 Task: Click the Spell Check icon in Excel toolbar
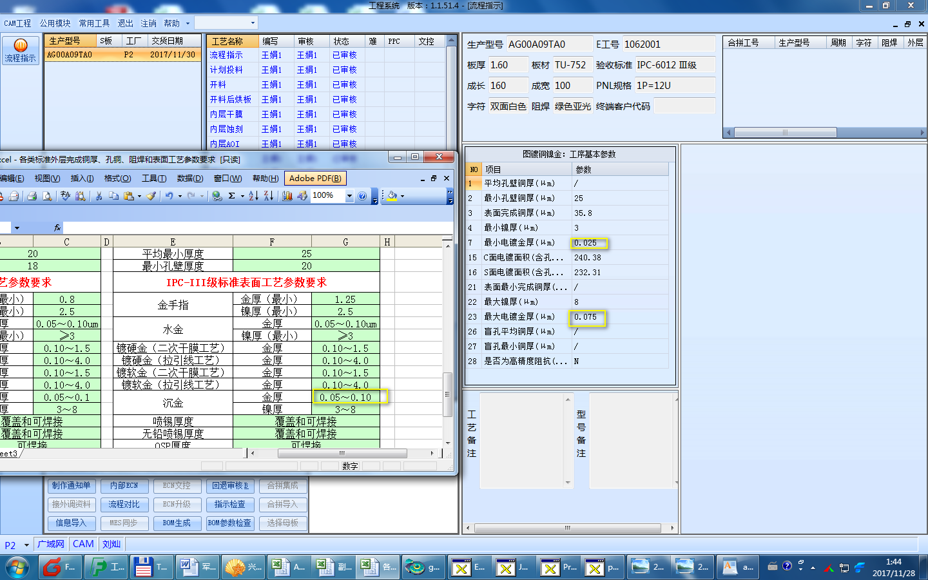coord(65,196)
